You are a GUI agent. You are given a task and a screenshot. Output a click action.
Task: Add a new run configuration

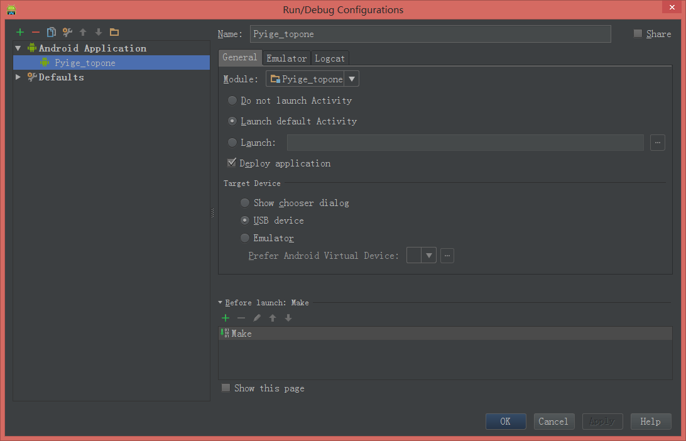[19, 31]
